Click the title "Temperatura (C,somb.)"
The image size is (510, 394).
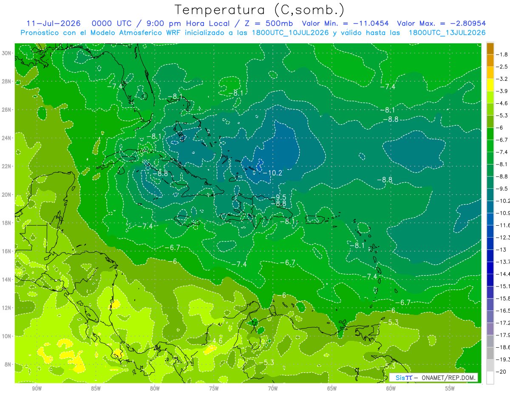coord(260,10)
